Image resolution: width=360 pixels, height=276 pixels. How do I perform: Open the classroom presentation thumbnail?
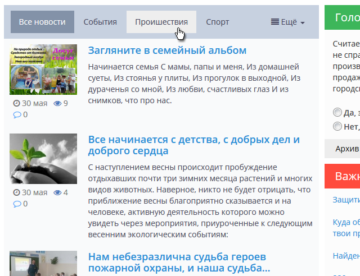click(x=43, y=264)
